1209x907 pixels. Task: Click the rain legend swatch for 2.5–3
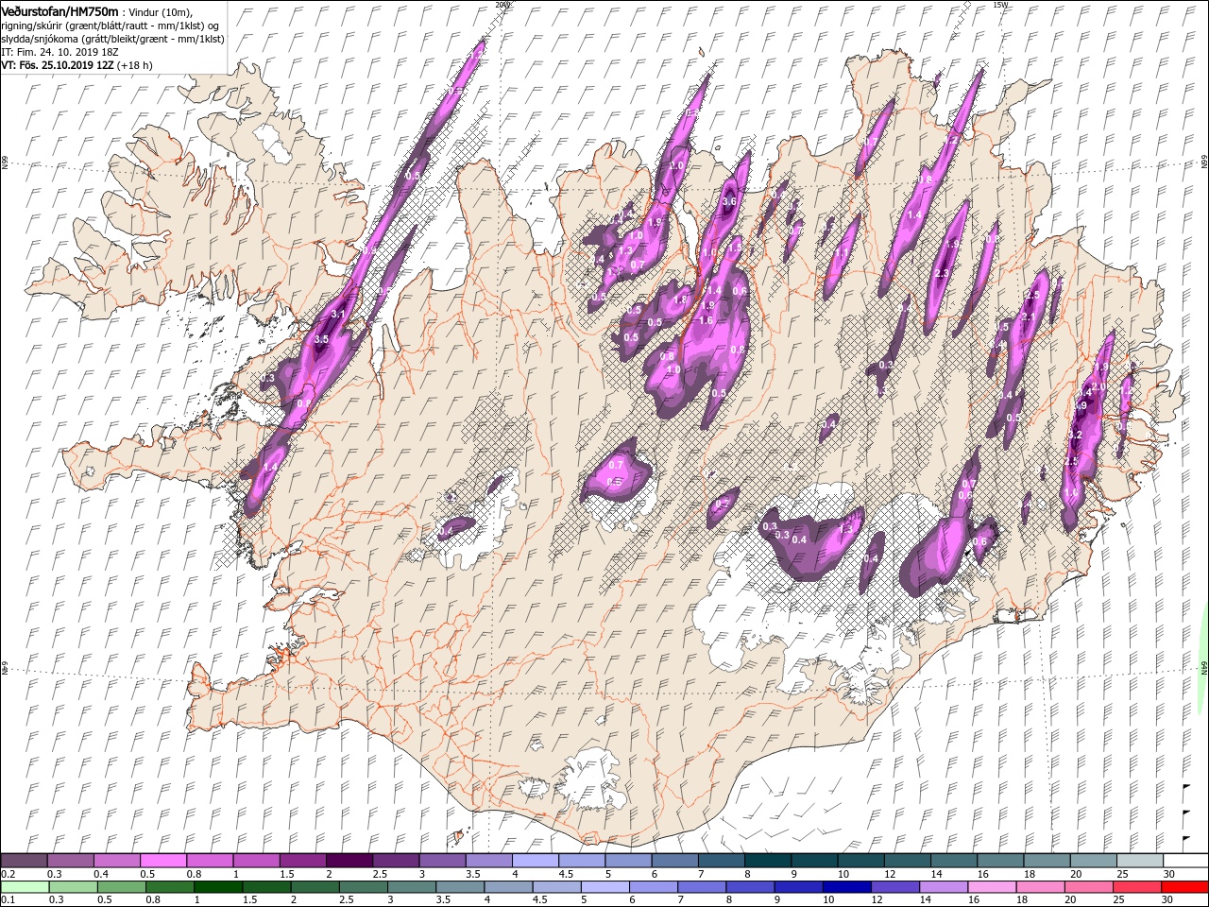click(363, 887)
